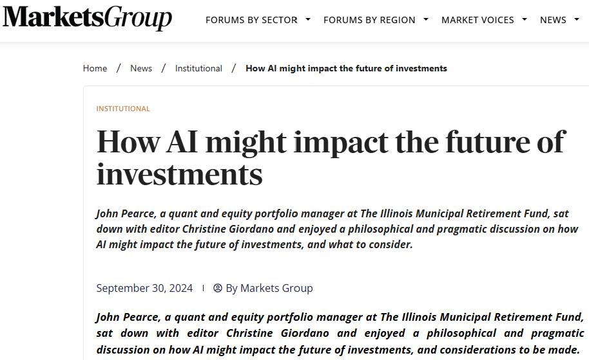Open the Forums by Region menu
Image resolution: width=589 pixels, height=360 pixels.
369,20
